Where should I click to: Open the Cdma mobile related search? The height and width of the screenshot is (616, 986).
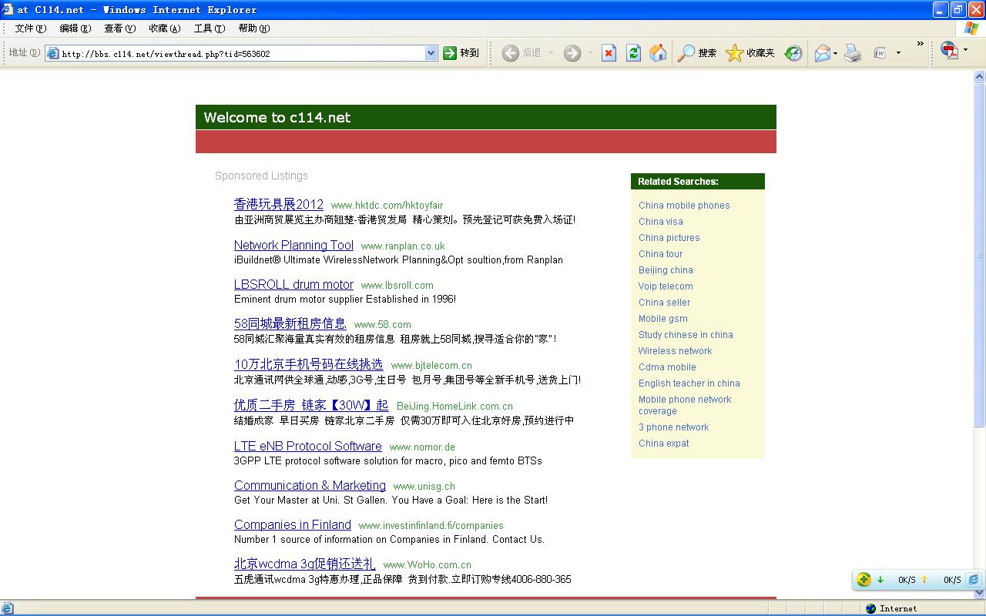pyautogui.click(x=667, y=367)
